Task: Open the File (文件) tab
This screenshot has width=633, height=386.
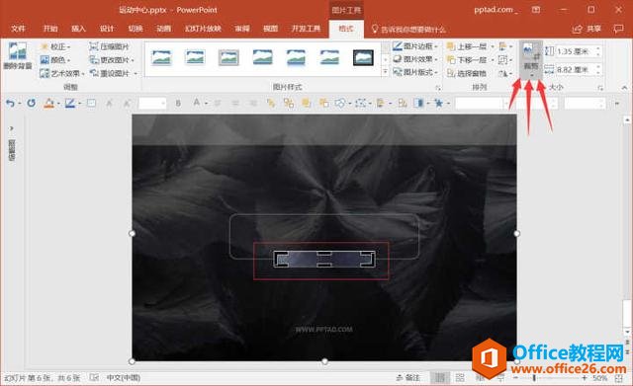Action: click(18, 29)
